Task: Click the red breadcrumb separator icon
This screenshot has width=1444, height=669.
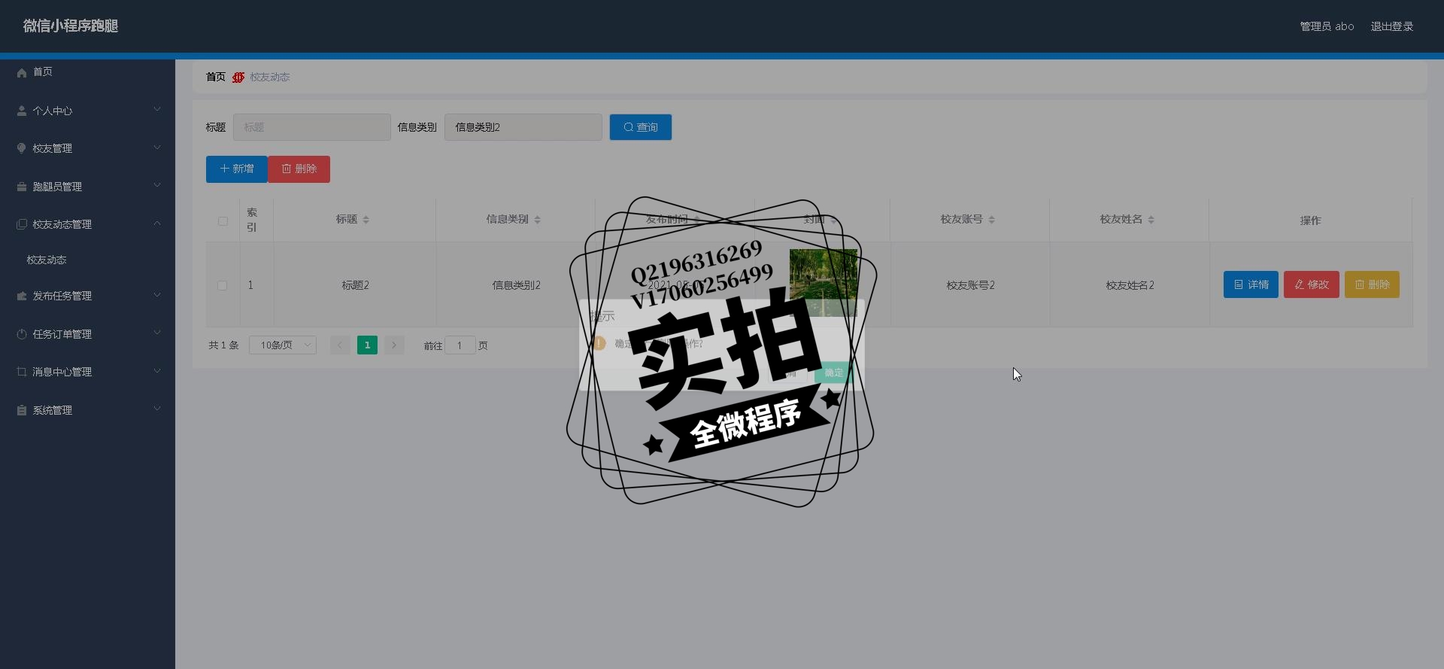Action: 238,78
